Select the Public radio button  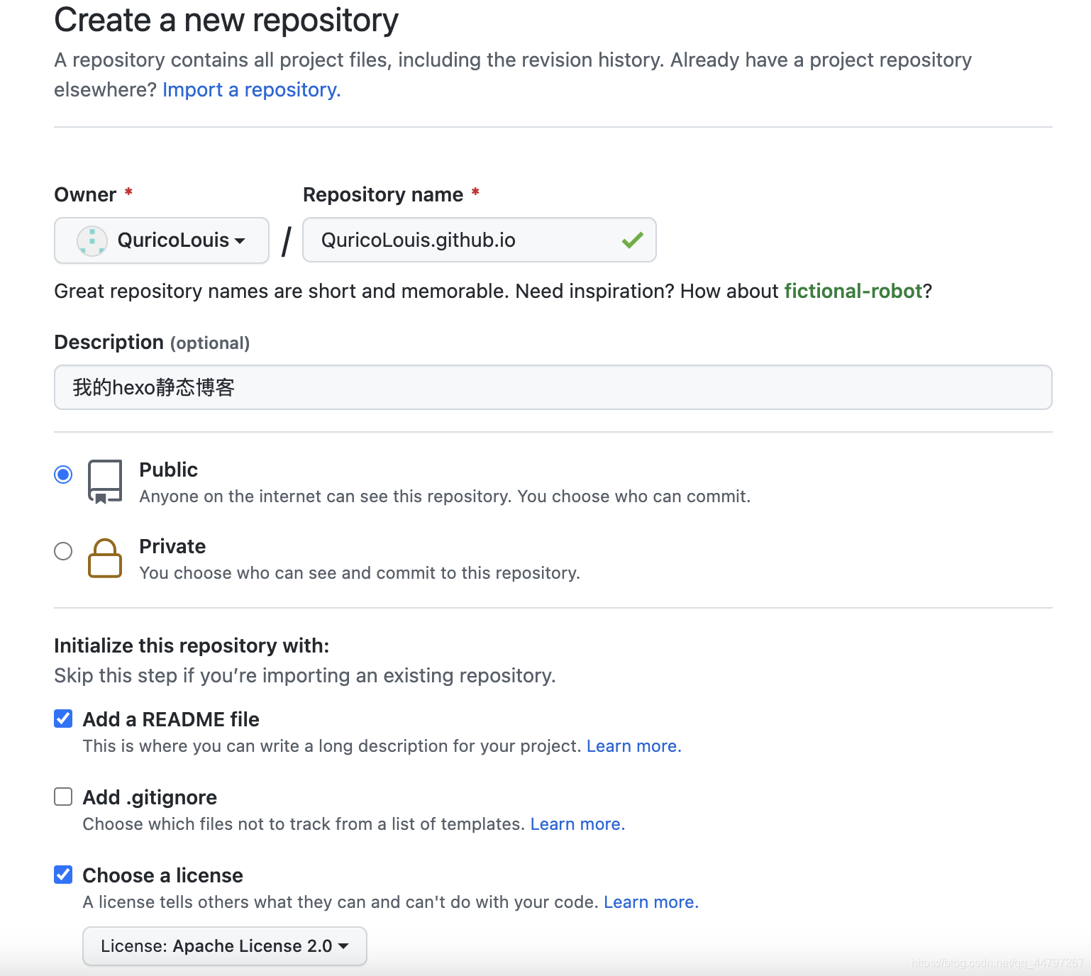[x=63, y=475]
